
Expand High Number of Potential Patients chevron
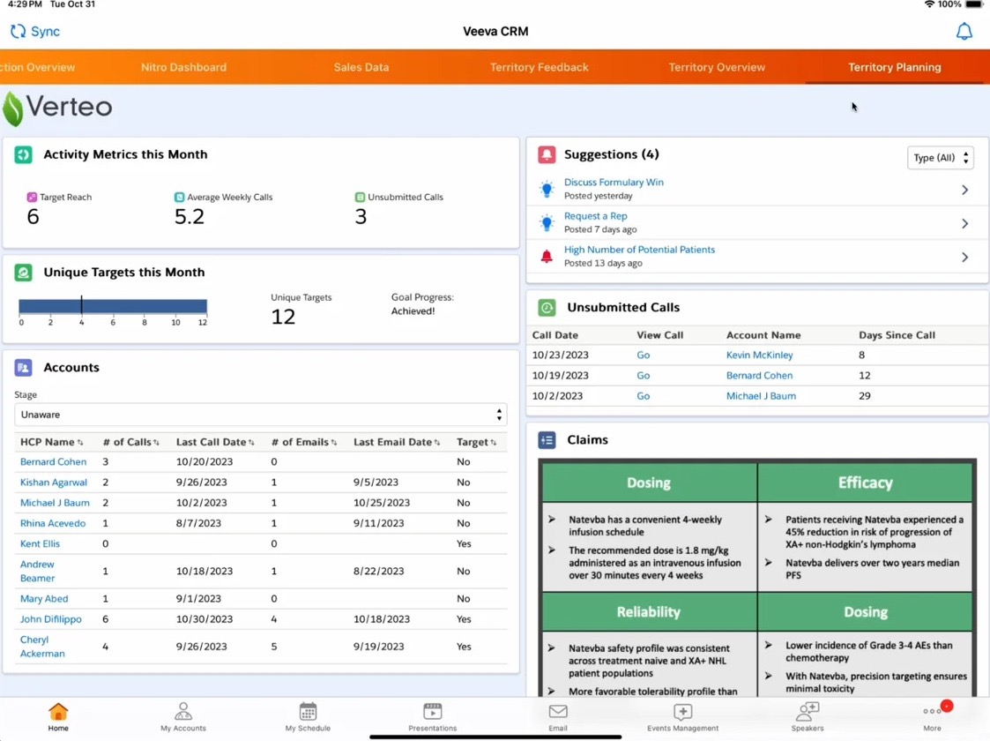[x=964, y=257]
